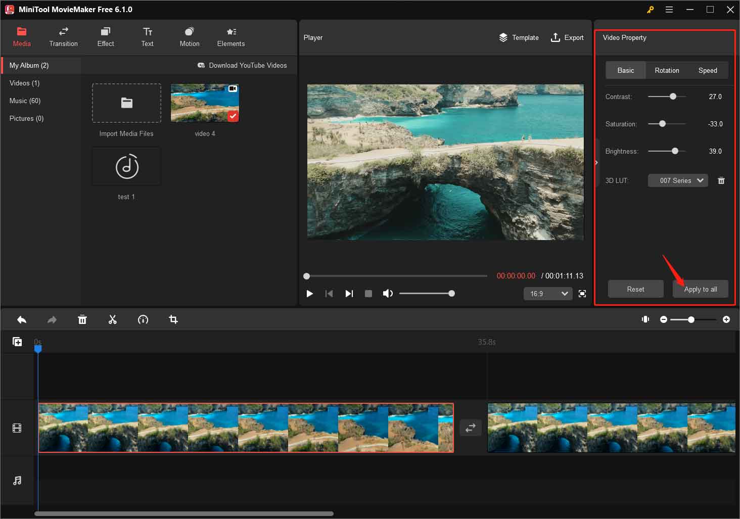Select the Motion tab icon
Viewport: 740px width, 519px height.
click(189, 31)
